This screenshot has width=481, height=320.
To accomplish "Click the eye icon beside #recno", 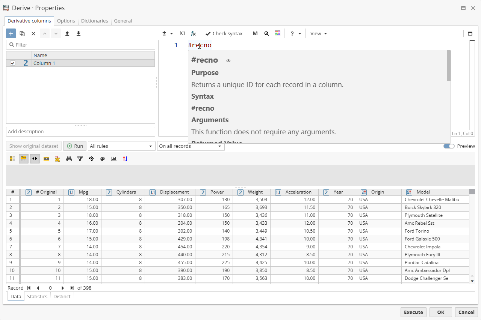I will click(228, 60).
